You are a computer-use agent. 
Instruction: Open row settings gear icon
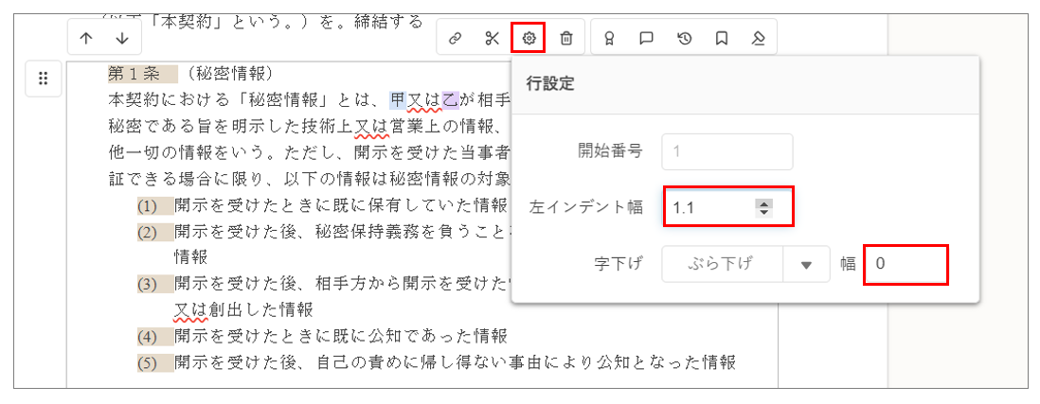pos(529,39)
